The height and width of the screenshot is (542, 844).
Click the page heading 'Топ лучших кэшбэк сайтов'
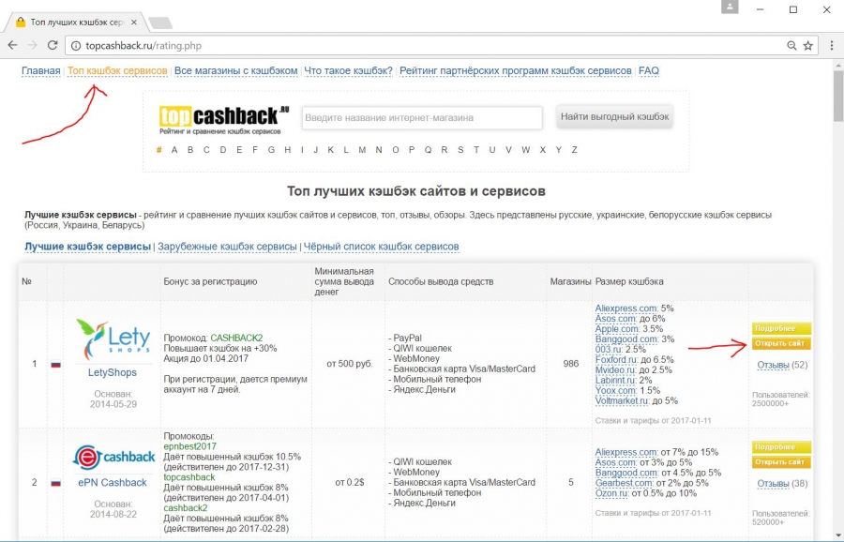(416, 191)
